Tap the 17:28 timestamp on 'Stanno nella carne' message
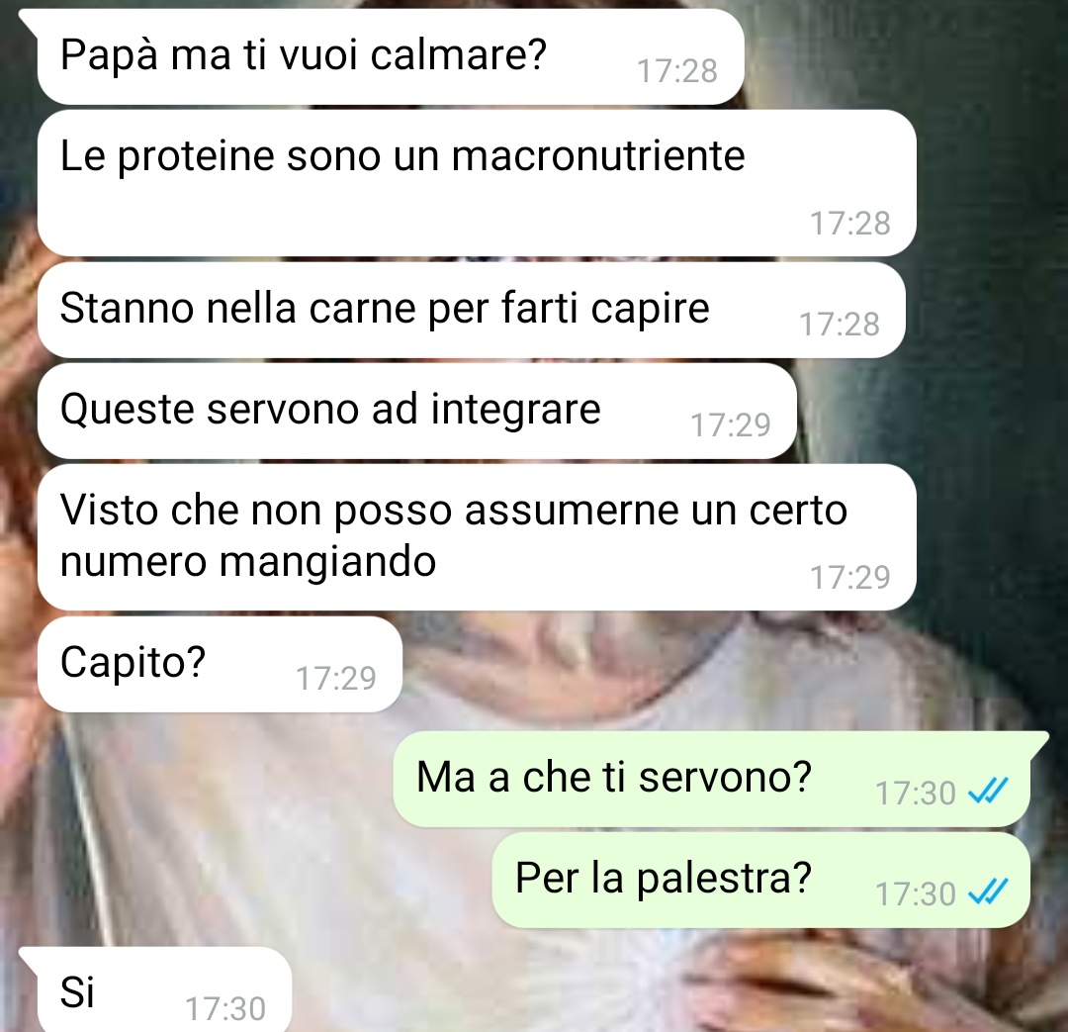Image resolution: width=1068 pixels, height=1032 pixels. pyautogui.click(x=840, y=325)
